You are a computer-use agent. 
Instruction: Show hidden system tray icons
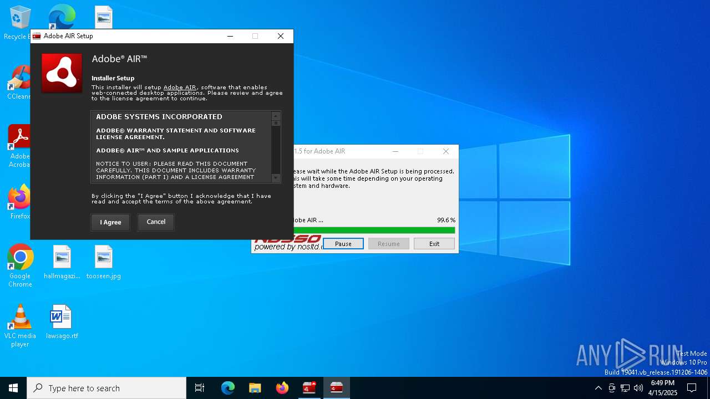pos(598,388)
